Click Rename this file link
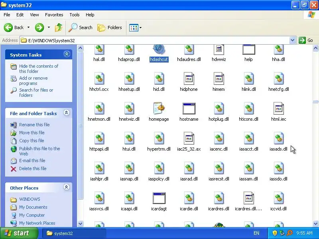 click(34, 125)
